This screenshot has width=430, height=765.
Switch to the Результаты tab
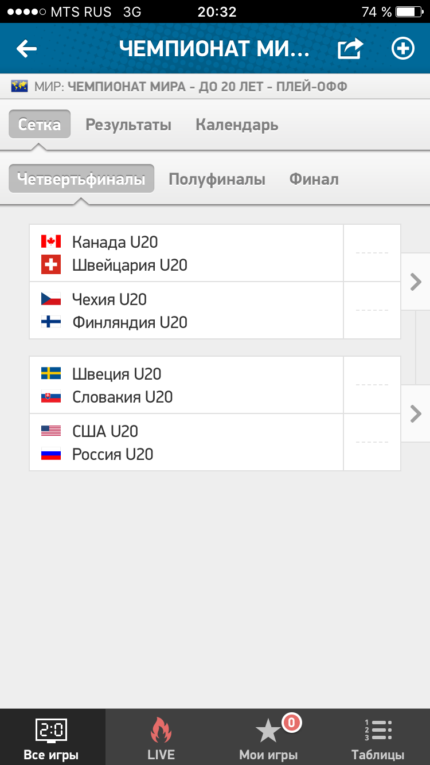128,124
